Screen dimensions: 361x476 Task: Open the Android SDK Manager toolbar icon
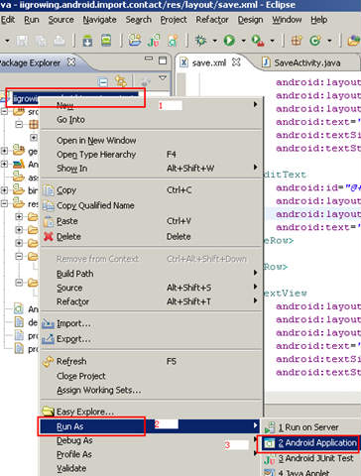point(87,41)
